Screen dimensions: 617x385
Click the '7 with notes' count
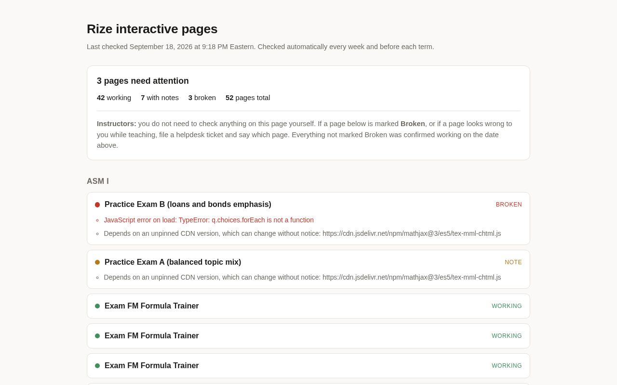(x=160, y=98)
